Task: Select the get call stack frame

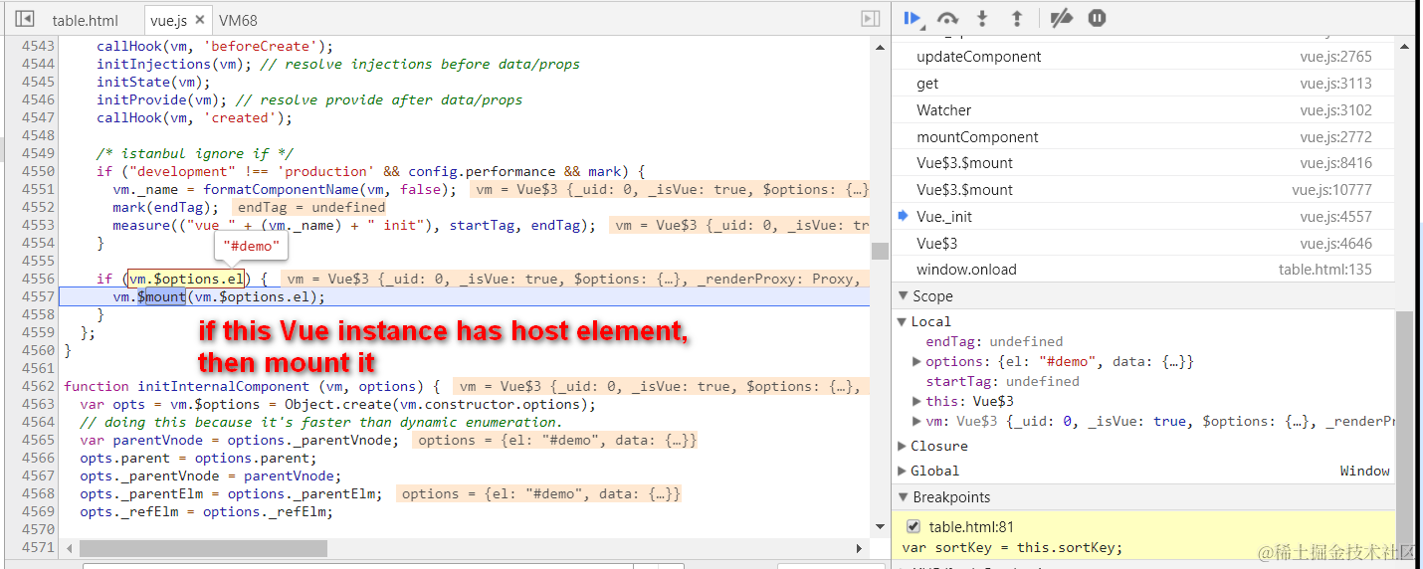Action: [x=1143, y=84]
